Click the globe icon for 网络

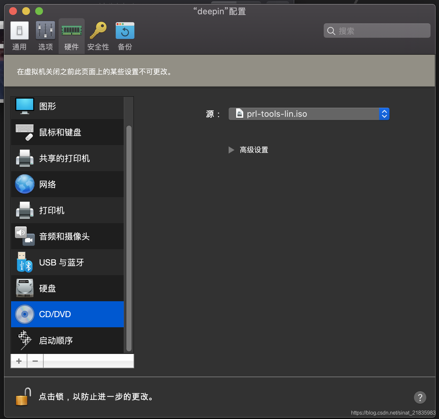25,184
